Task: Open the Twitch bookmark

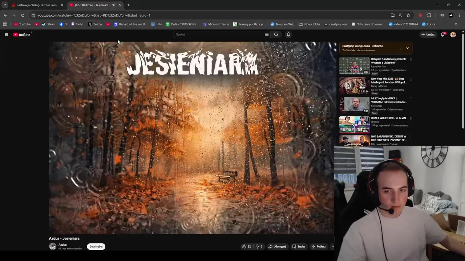Action: (x=77, y=24)
